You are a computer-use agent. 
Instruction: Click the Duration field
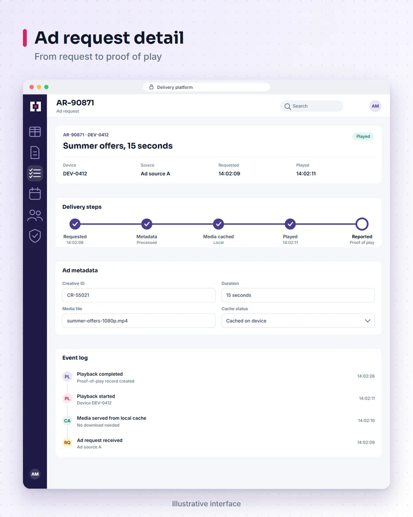pos(298,295)
